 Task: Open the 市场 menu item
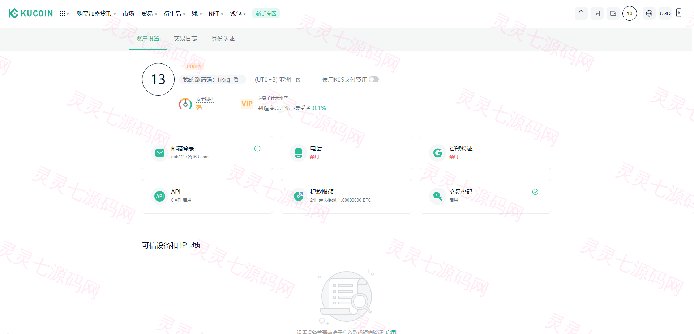(x=128, y=14)
